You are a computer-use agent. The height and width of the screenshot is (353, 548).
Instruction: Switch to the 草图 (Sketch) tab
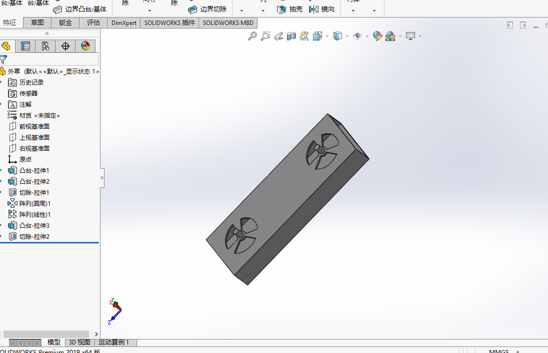(x=37, y=23)
